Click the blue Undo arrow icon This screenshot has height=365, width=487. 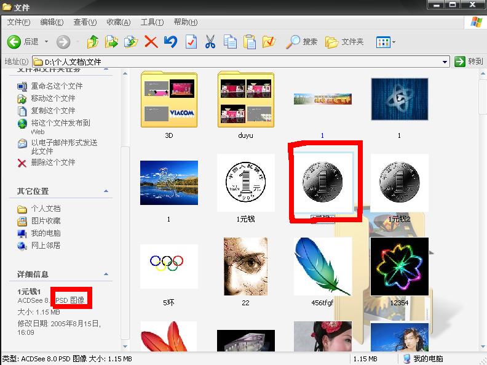point(170,42)
